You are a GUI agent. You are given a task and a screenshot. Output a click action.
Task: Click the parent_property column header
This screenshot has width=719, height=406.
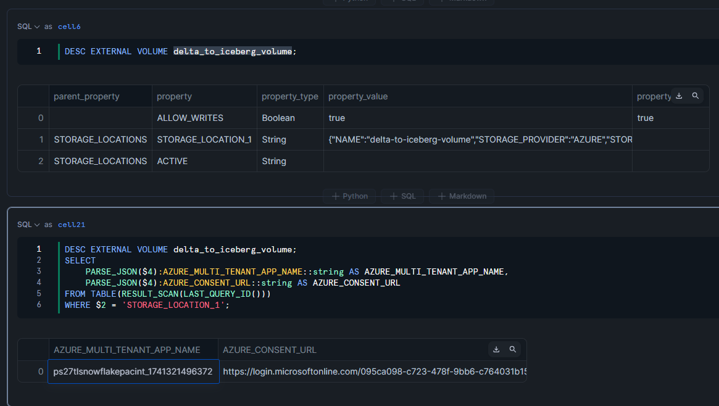pos(101,96)
